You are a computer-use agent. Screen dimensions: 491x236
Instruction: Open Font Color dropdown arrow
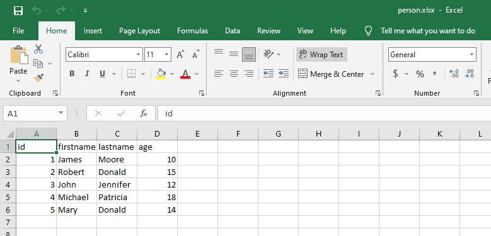coord(197,74)
